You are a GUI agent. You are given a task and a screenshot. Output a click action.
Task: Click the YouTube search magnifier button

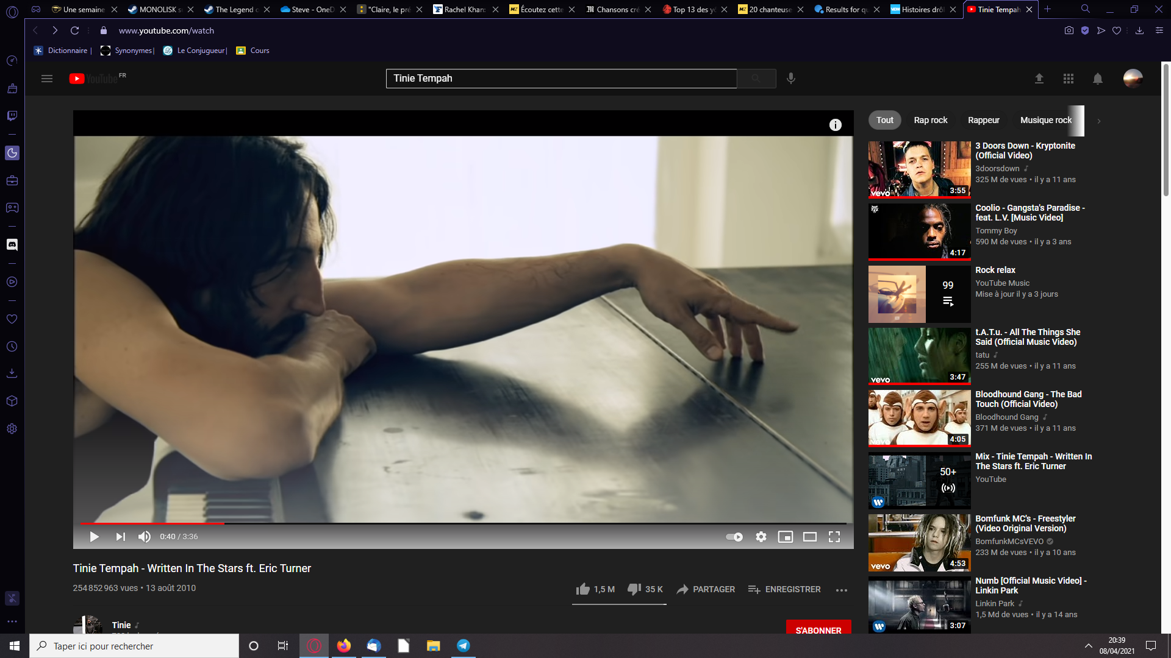pyautogui.click(x=756, y=79)
